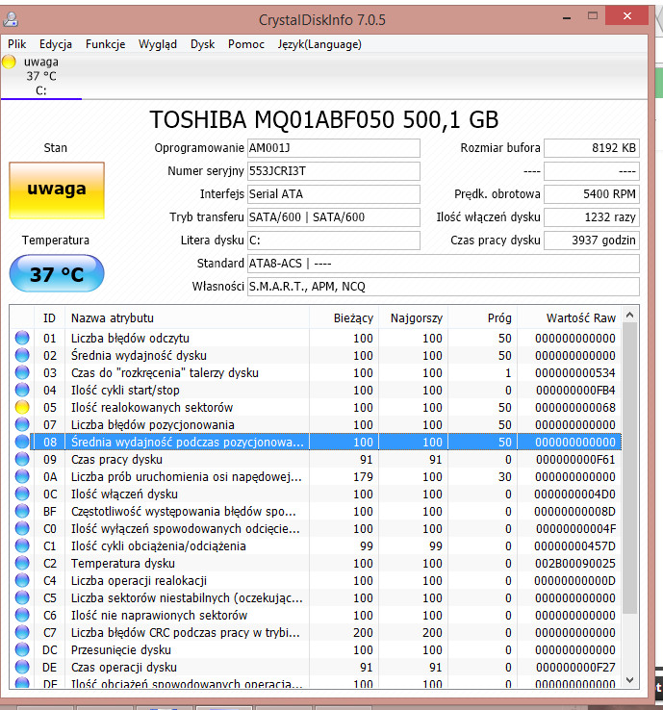
Task: Click status orb for attribute C5 row
Action: coord(22,597)
